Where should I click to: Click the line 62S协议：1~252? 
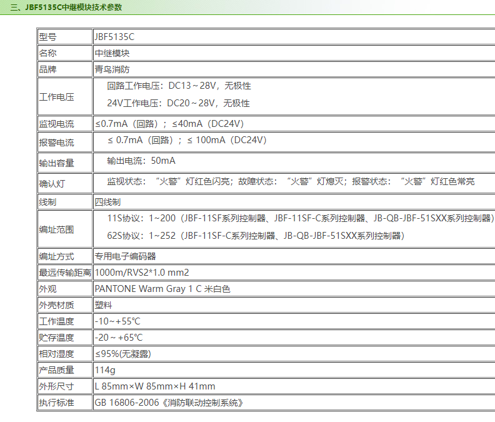click(256, 236)
